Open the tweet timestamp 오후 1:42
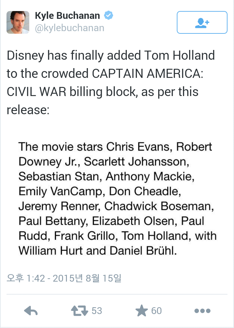The image size is (234, 328). tap(26, 278)
